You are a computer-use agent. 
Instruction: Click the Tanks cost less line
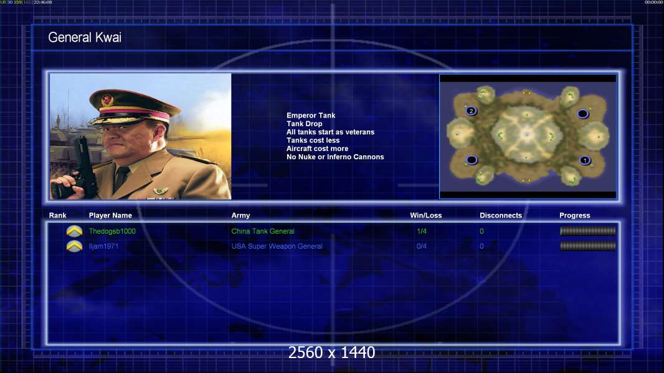click(x=313, y=140)
